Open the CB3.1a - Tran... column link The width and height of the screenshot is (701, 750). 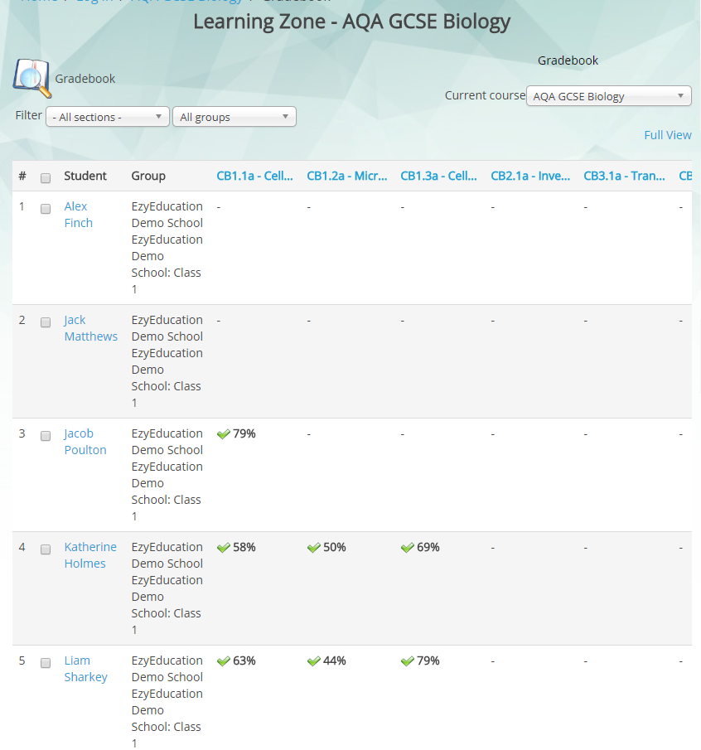coord(624,176)
